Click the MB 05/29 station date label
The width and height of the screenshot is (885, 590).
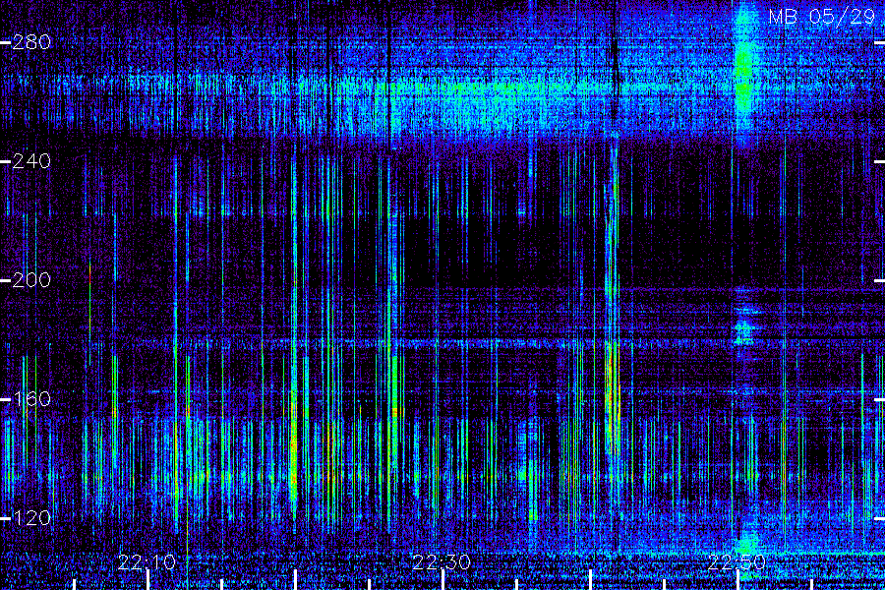tap(822, 17)
